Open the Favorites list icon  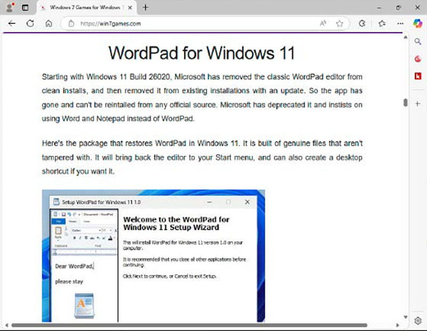[382, 23]
